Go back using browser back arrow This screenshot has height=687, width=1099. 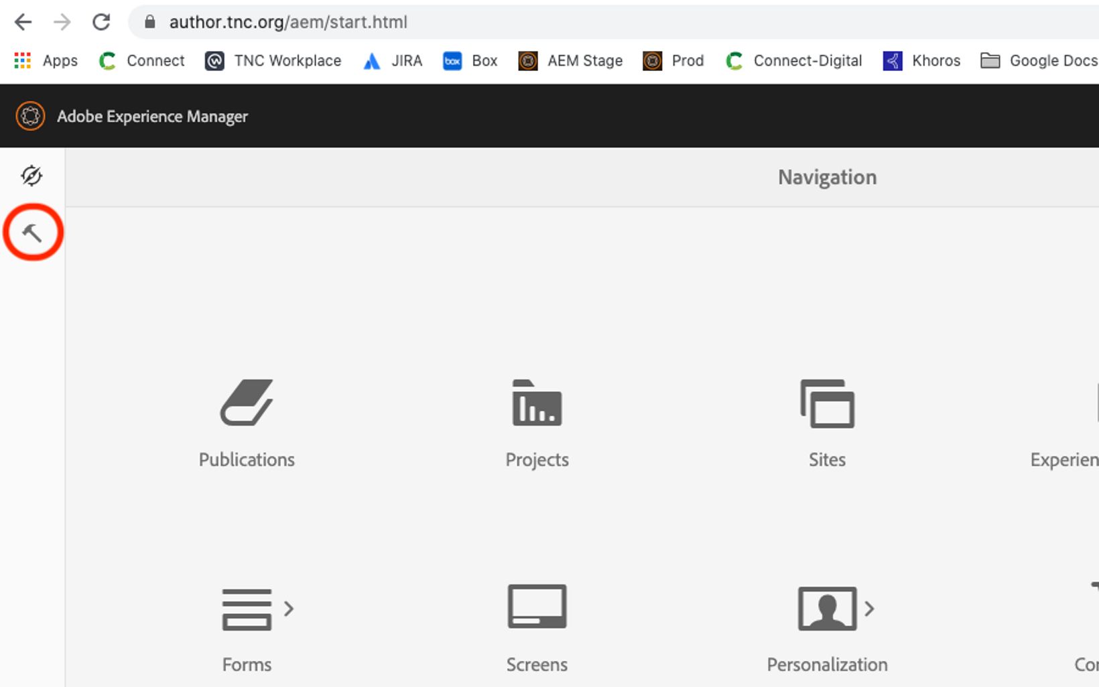coord(23,22)
